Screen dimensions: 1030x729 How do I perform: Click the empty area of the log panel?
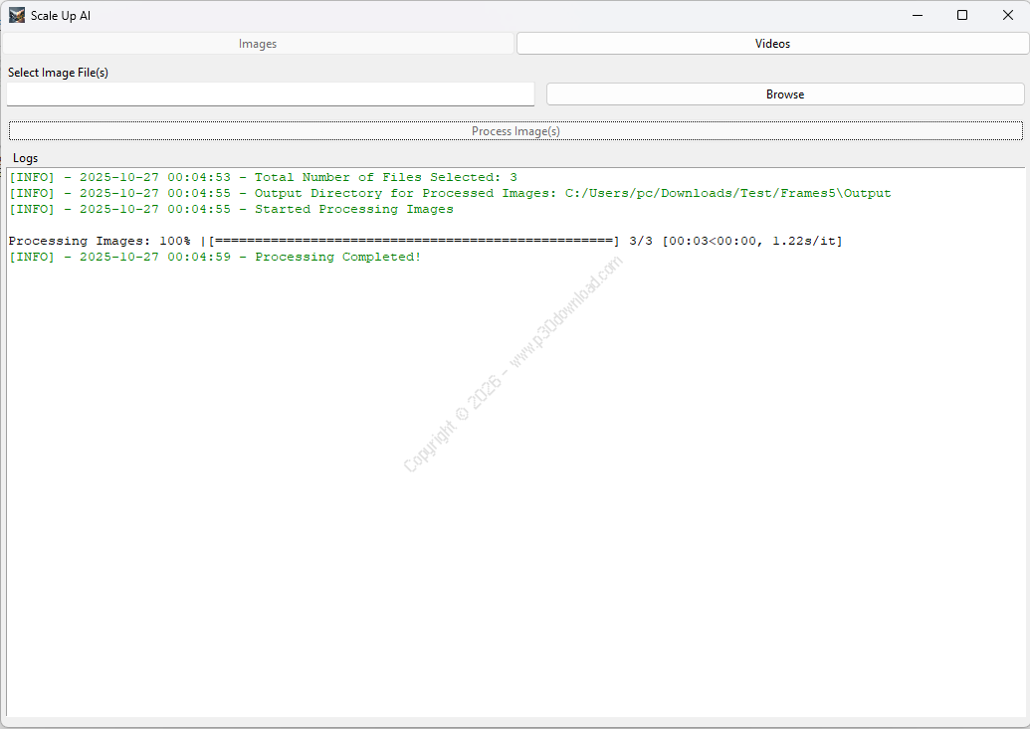coord(515,497)
